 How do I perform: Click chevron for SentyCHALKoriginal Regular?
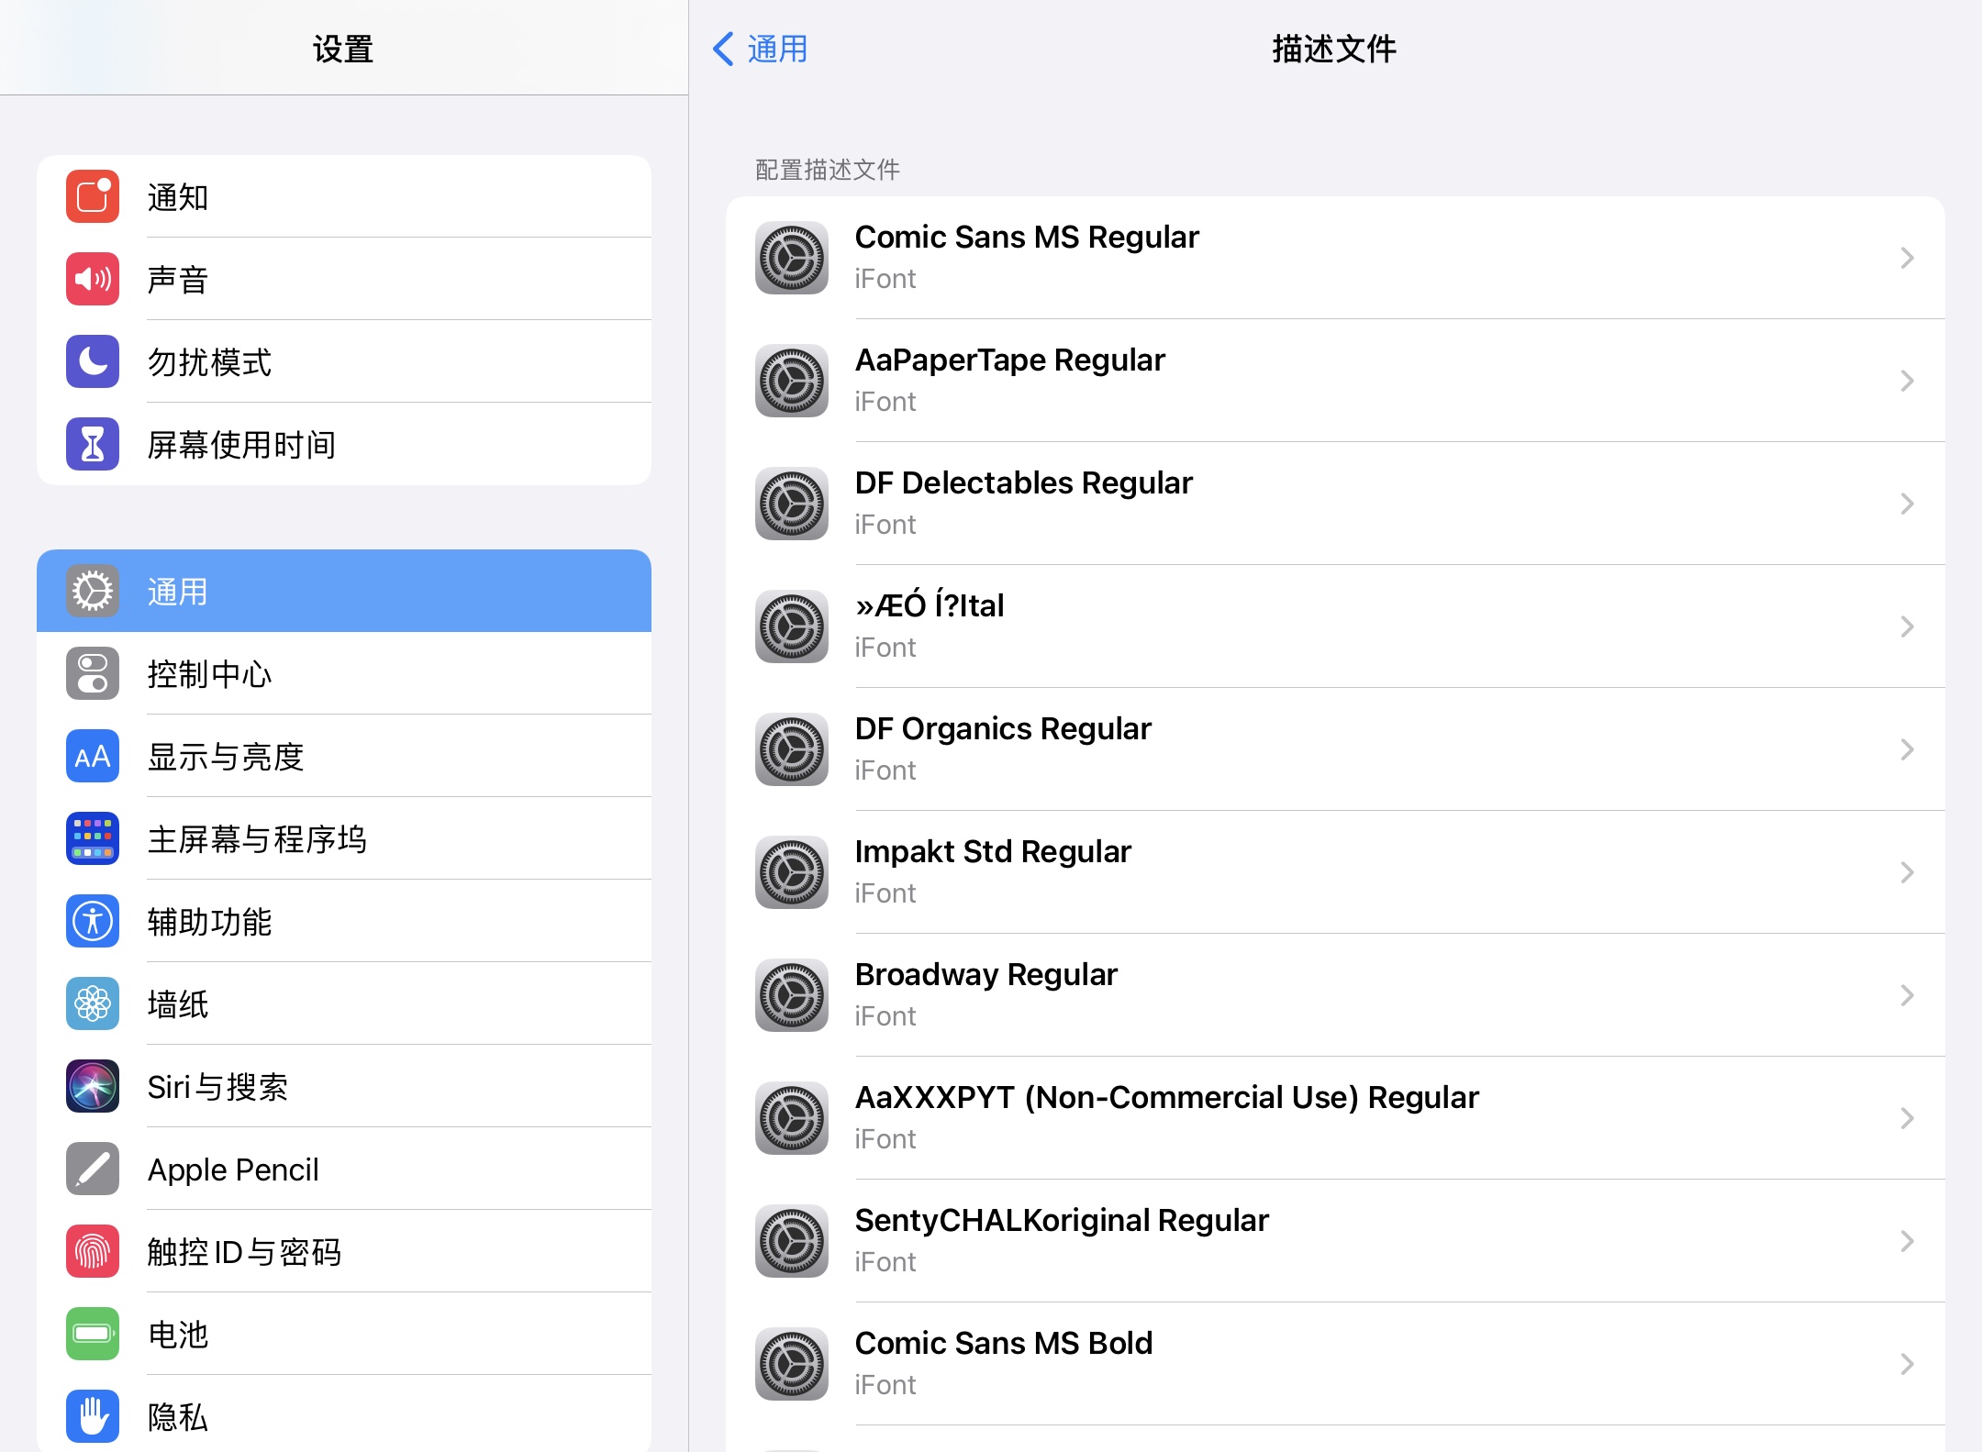tap(1907, 1241)
